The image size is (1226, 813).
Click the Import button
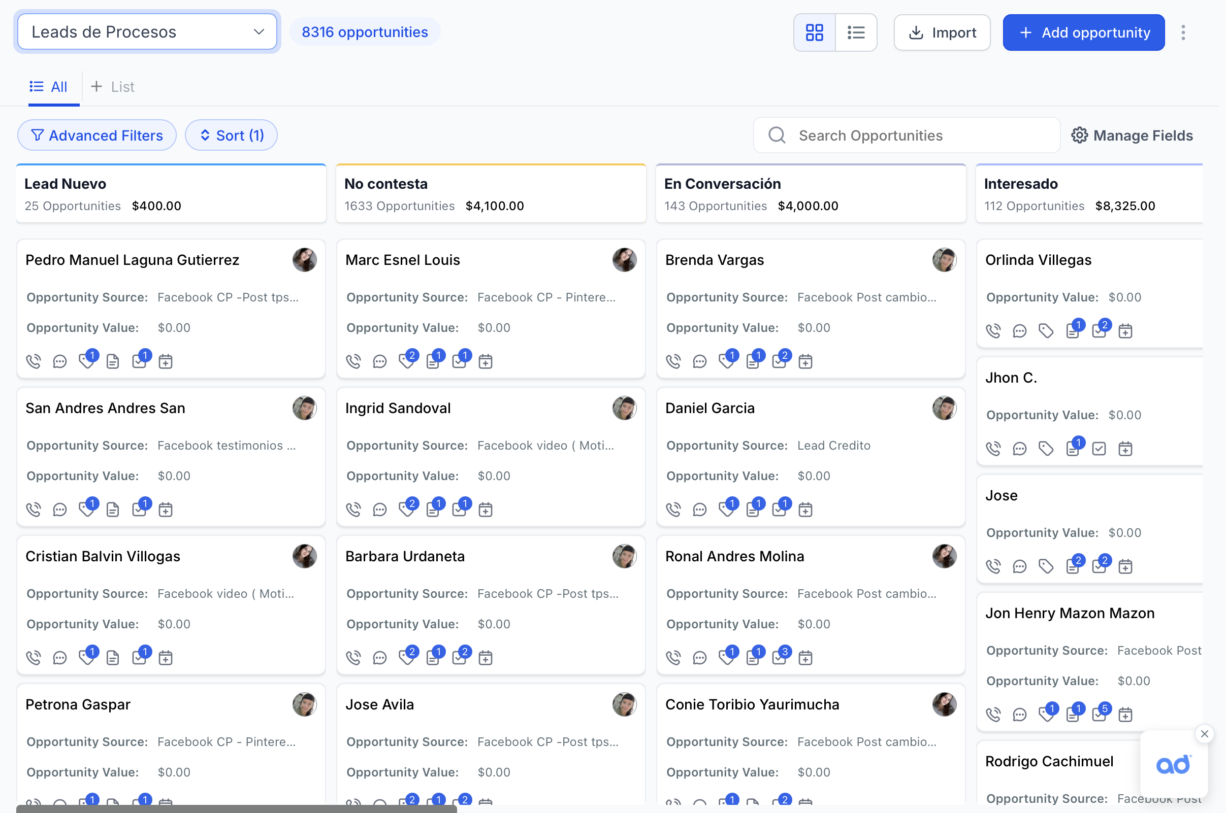[942, 32]
